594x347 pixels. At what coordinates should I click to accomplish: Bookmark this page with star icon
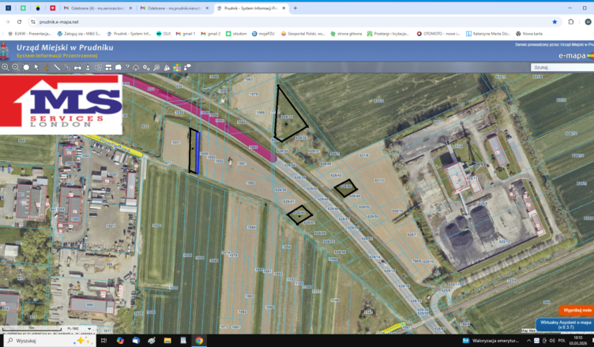555,21
